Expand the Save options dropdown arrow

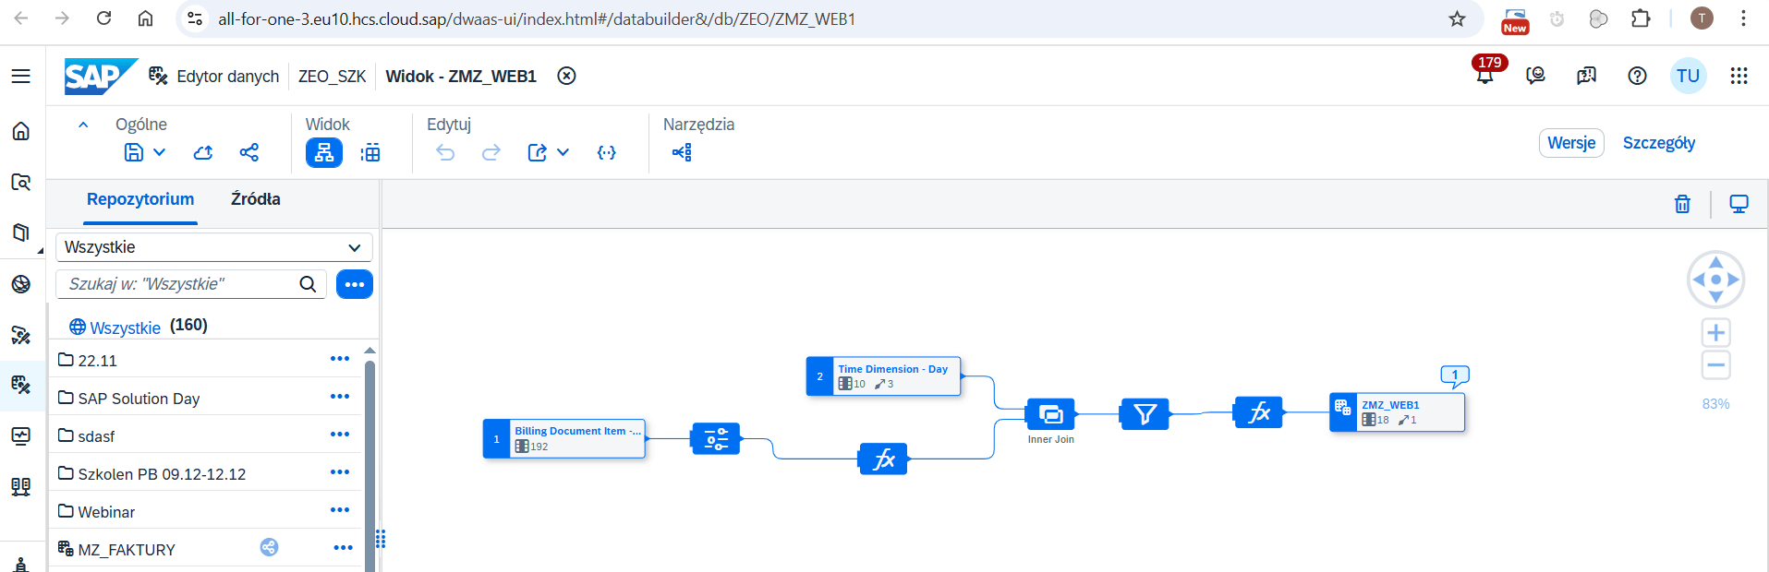click(159, 152)
